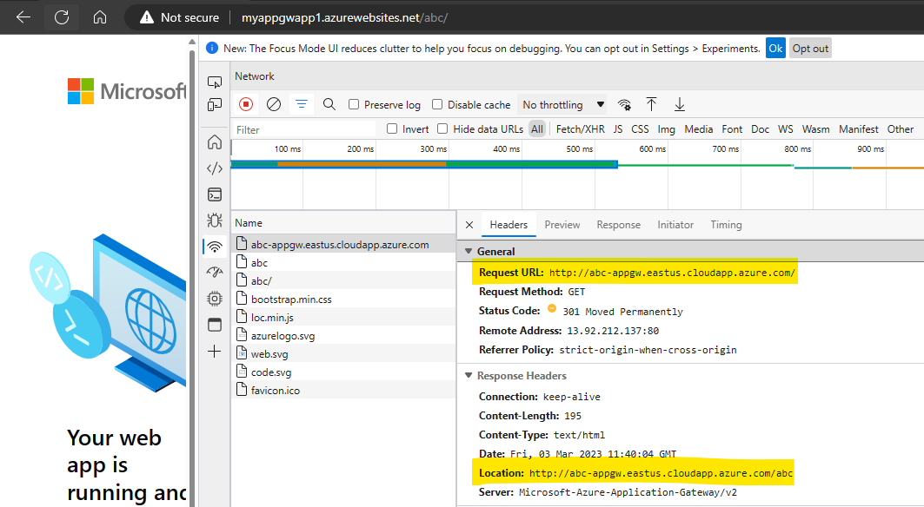Open network search magnifier icon
Screen dimensions: 924x507
(329, 104)
